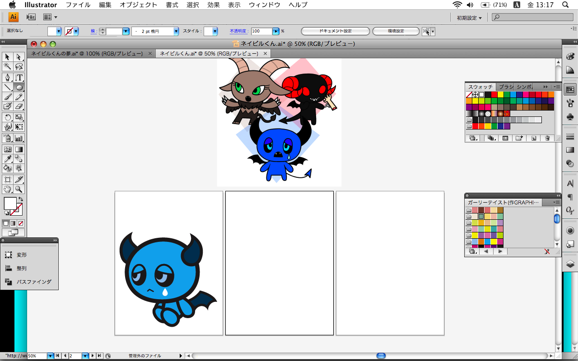Swap fill and stroke colors

(x=20, y=199)
